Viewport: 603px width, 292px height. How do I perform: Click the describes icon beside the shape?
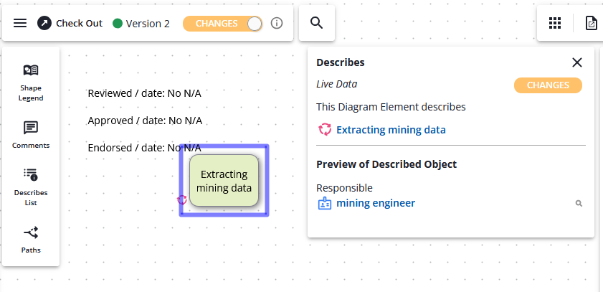click(182, 200)
